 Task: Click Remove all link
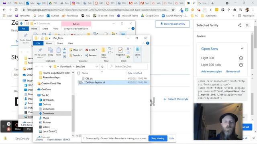click(x=233, y=72)
